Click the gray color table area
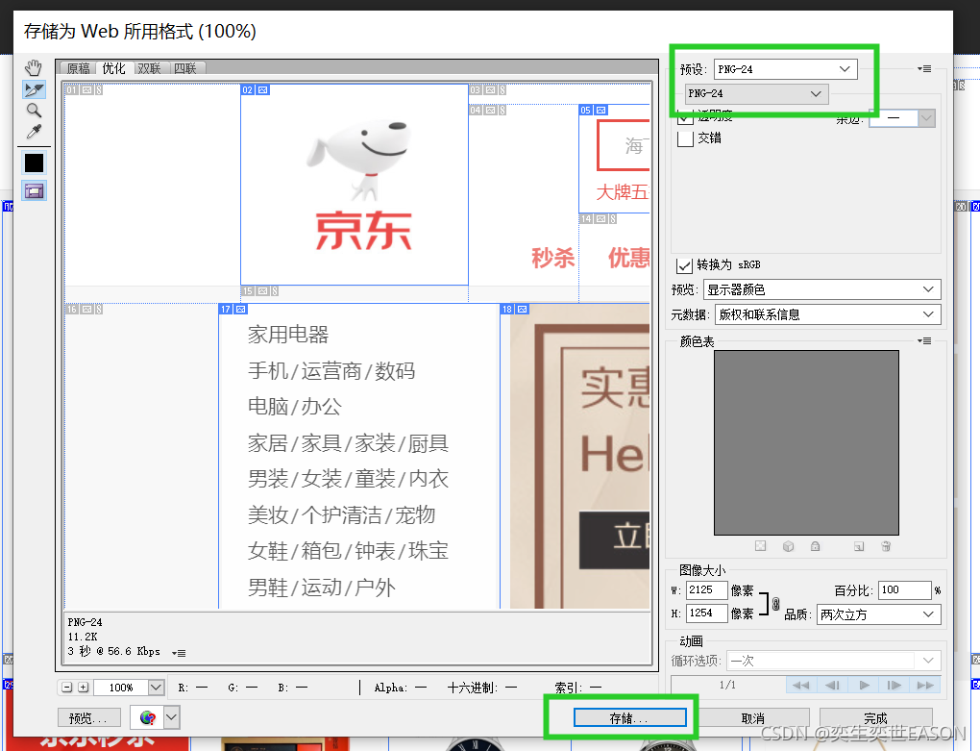Image resolution: width=980 pixels, height=751 pixels. pos(806,442)
